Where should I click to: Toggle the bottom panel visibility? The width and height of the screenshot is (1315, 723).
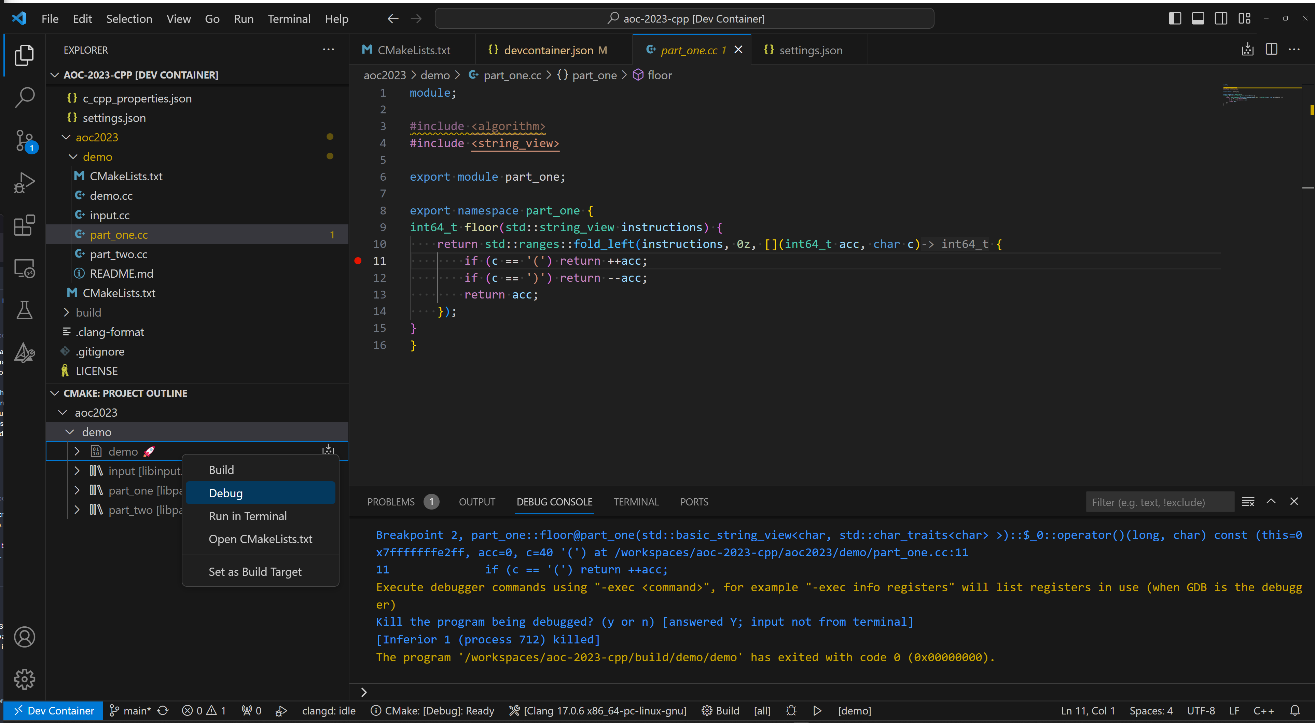[1198, 18]
